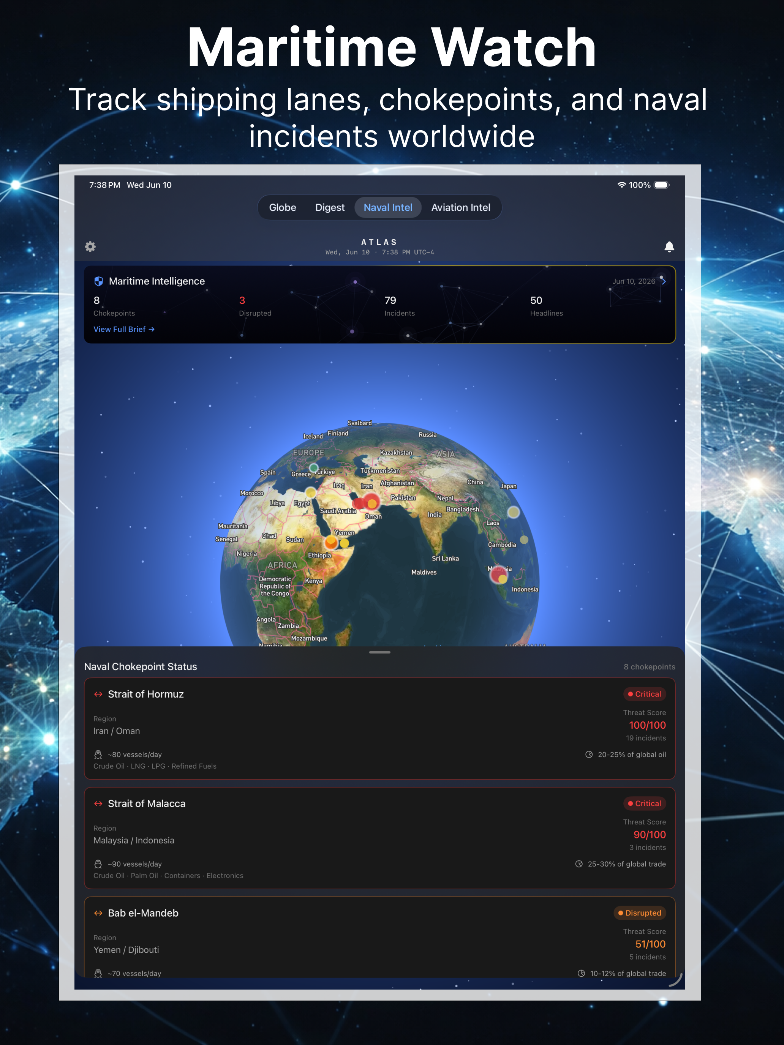Switch to the Globe tab
Image resolution: width=784 pixels, height=1045 pixels.
point(283,207)
